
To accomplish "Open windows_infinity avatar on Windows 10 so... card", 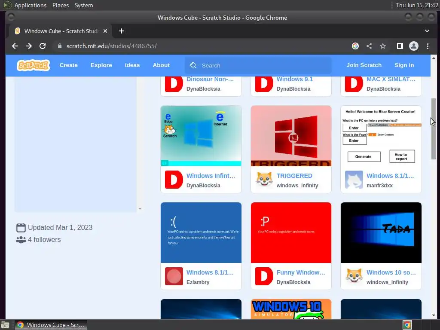I will click(354, 276).
